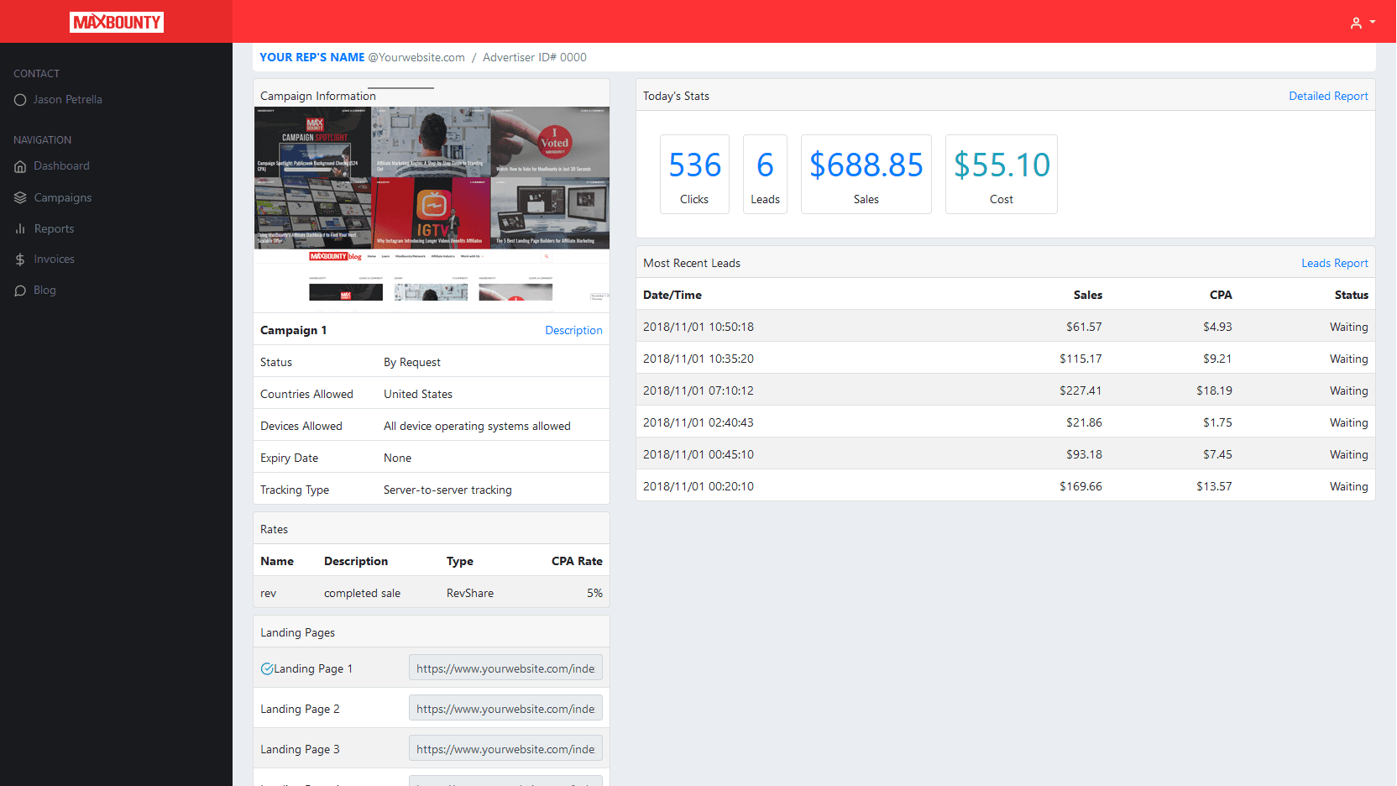View the Campaign 1 Description link
This screenshot has width=1397, height=786.
573,331
